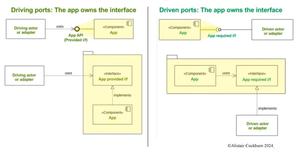The height and width of the screenshot is (155, 299).
Task: Select the bottom Driven actor or adapter box
Action: (258, 125)
